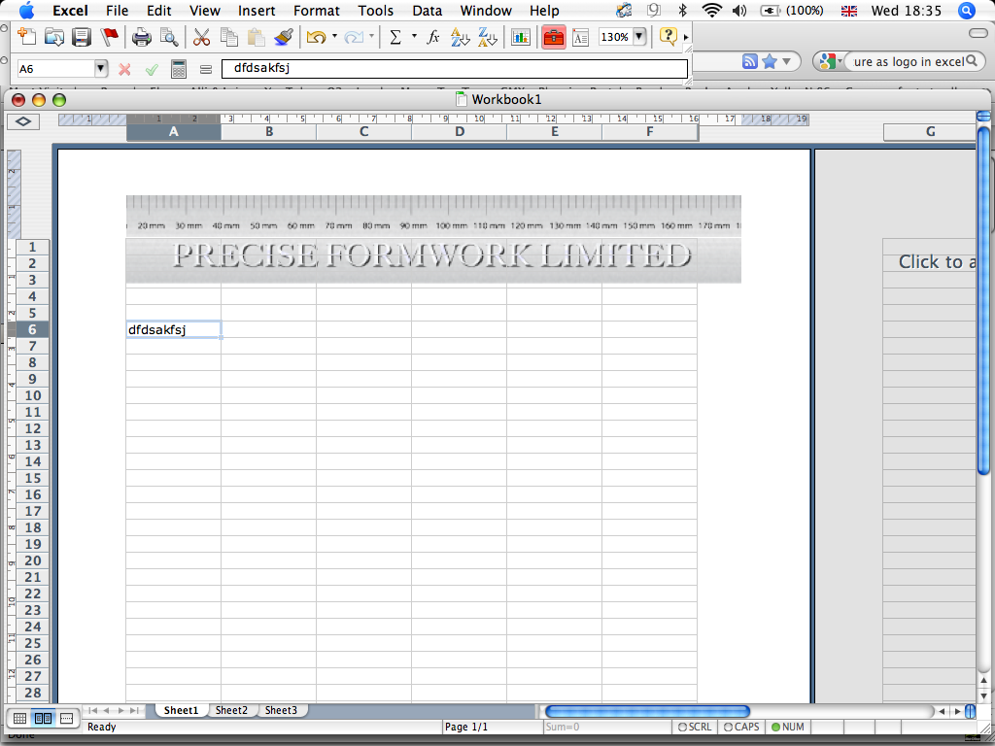Switch to the Sheet3 tab
The height and width of the screenshot is (746, 995).
point(281,710)
